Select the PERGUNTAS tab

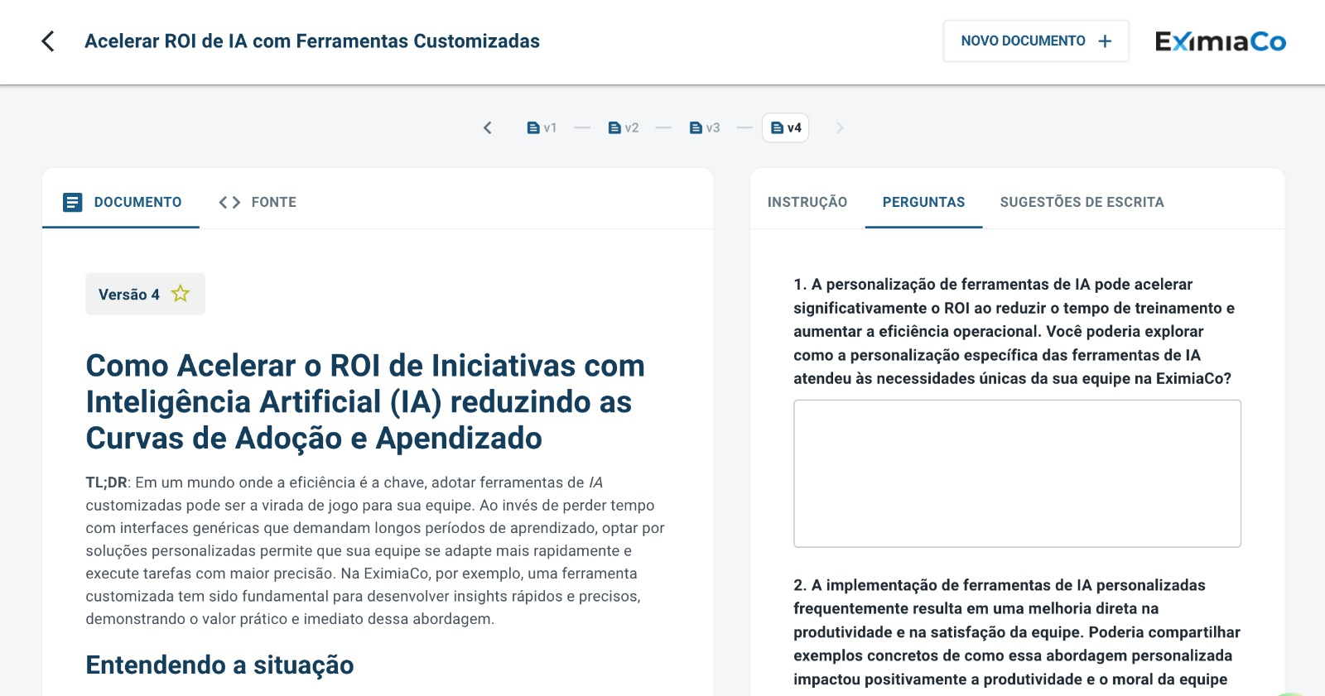pyautogui.click(x=923, y=202)
